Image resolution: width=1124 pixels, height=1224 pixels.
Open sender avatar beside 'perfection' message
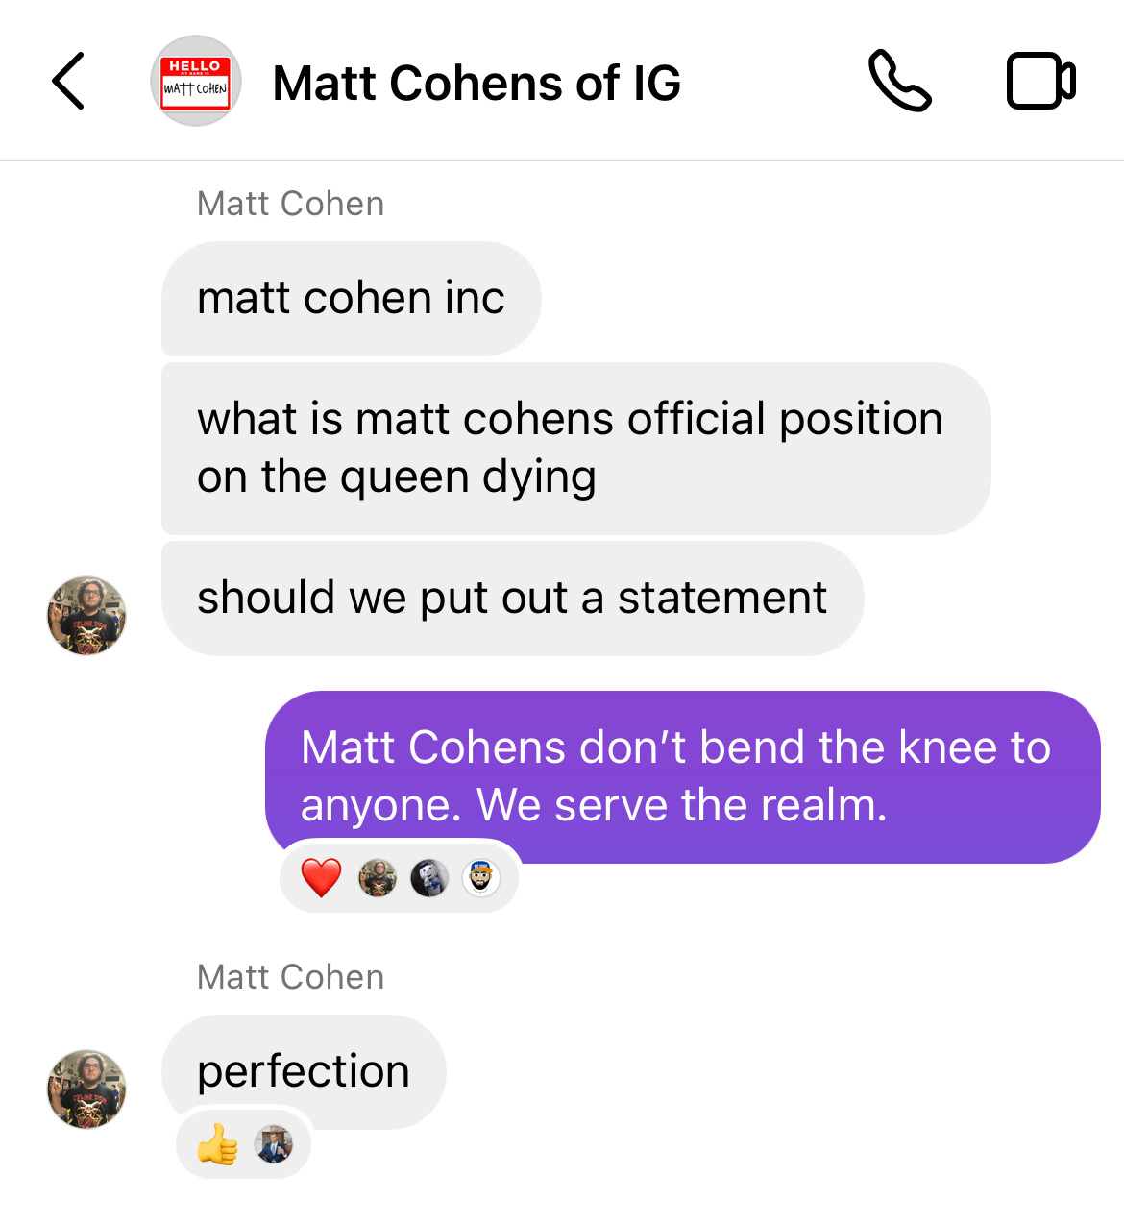tap(86, 1089)
